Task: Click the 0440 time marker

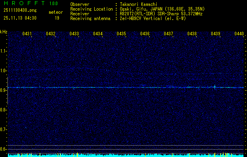Action: [x=239, y=34]
